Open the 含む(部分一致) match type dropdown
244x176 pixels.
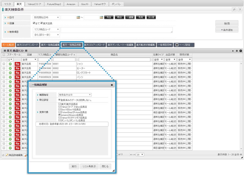click(x=46, y=35)
